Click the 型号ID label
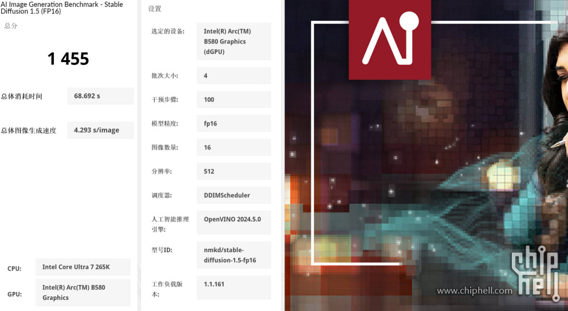Image resolution: width=568 pixels, height=311 pixels. 162,250
